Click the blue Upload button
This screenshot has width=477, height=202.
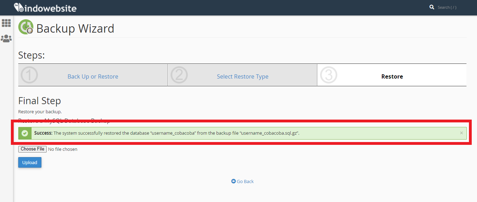pyautogui.click(x=30, y=162)
